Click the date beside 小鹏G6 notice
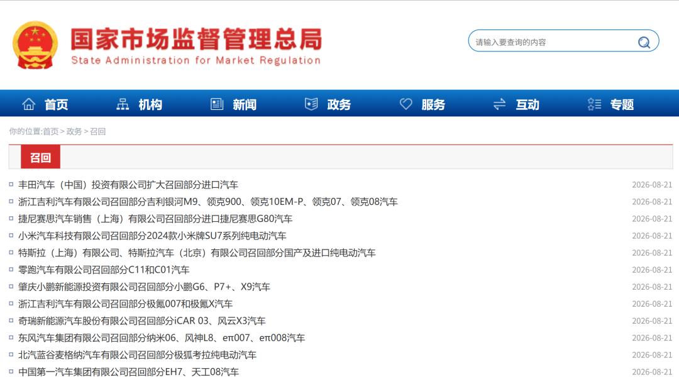 coord(652,287)
